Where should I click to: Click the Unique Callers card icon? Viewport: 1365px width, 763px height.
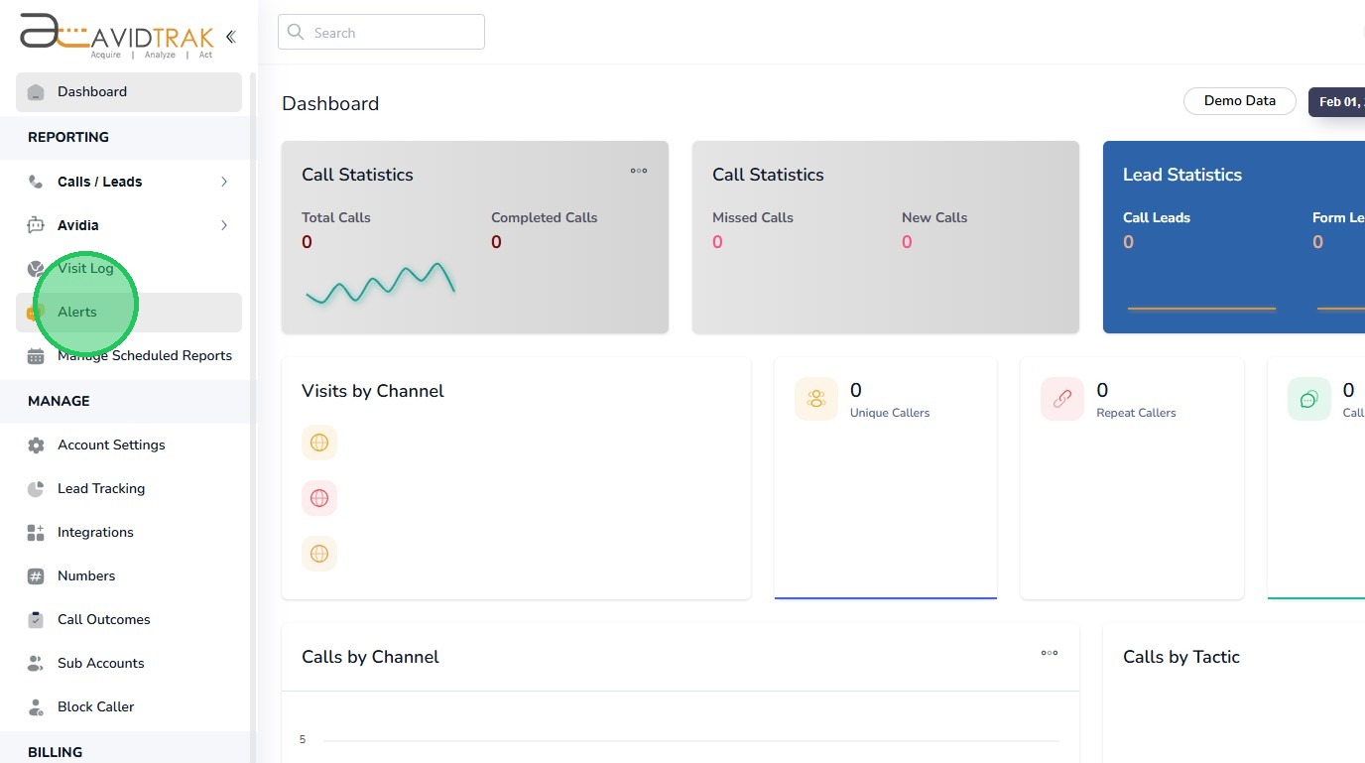(816, 399)
